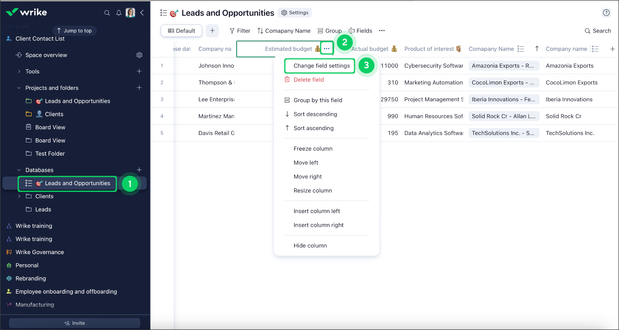
Task: Click the Space overview gear icon
Action: coord(139,55)
